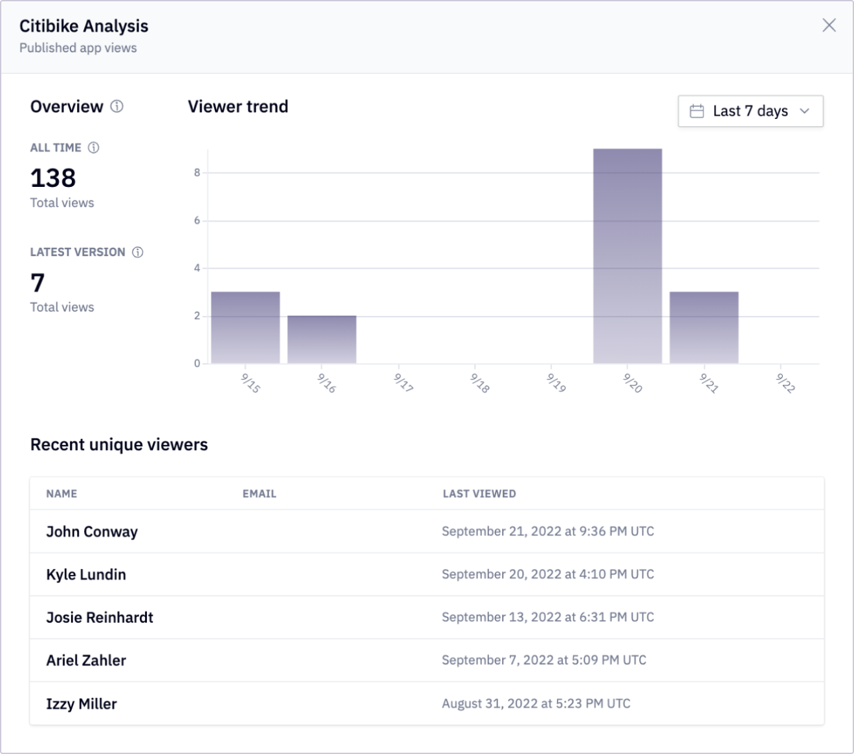Click the EMAIL column header
The height and width of the screenshot is (754, 854).
259,494
